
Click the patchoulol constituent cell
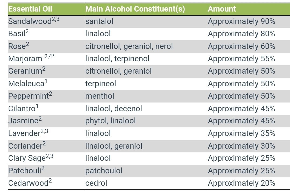click(104, 171)
